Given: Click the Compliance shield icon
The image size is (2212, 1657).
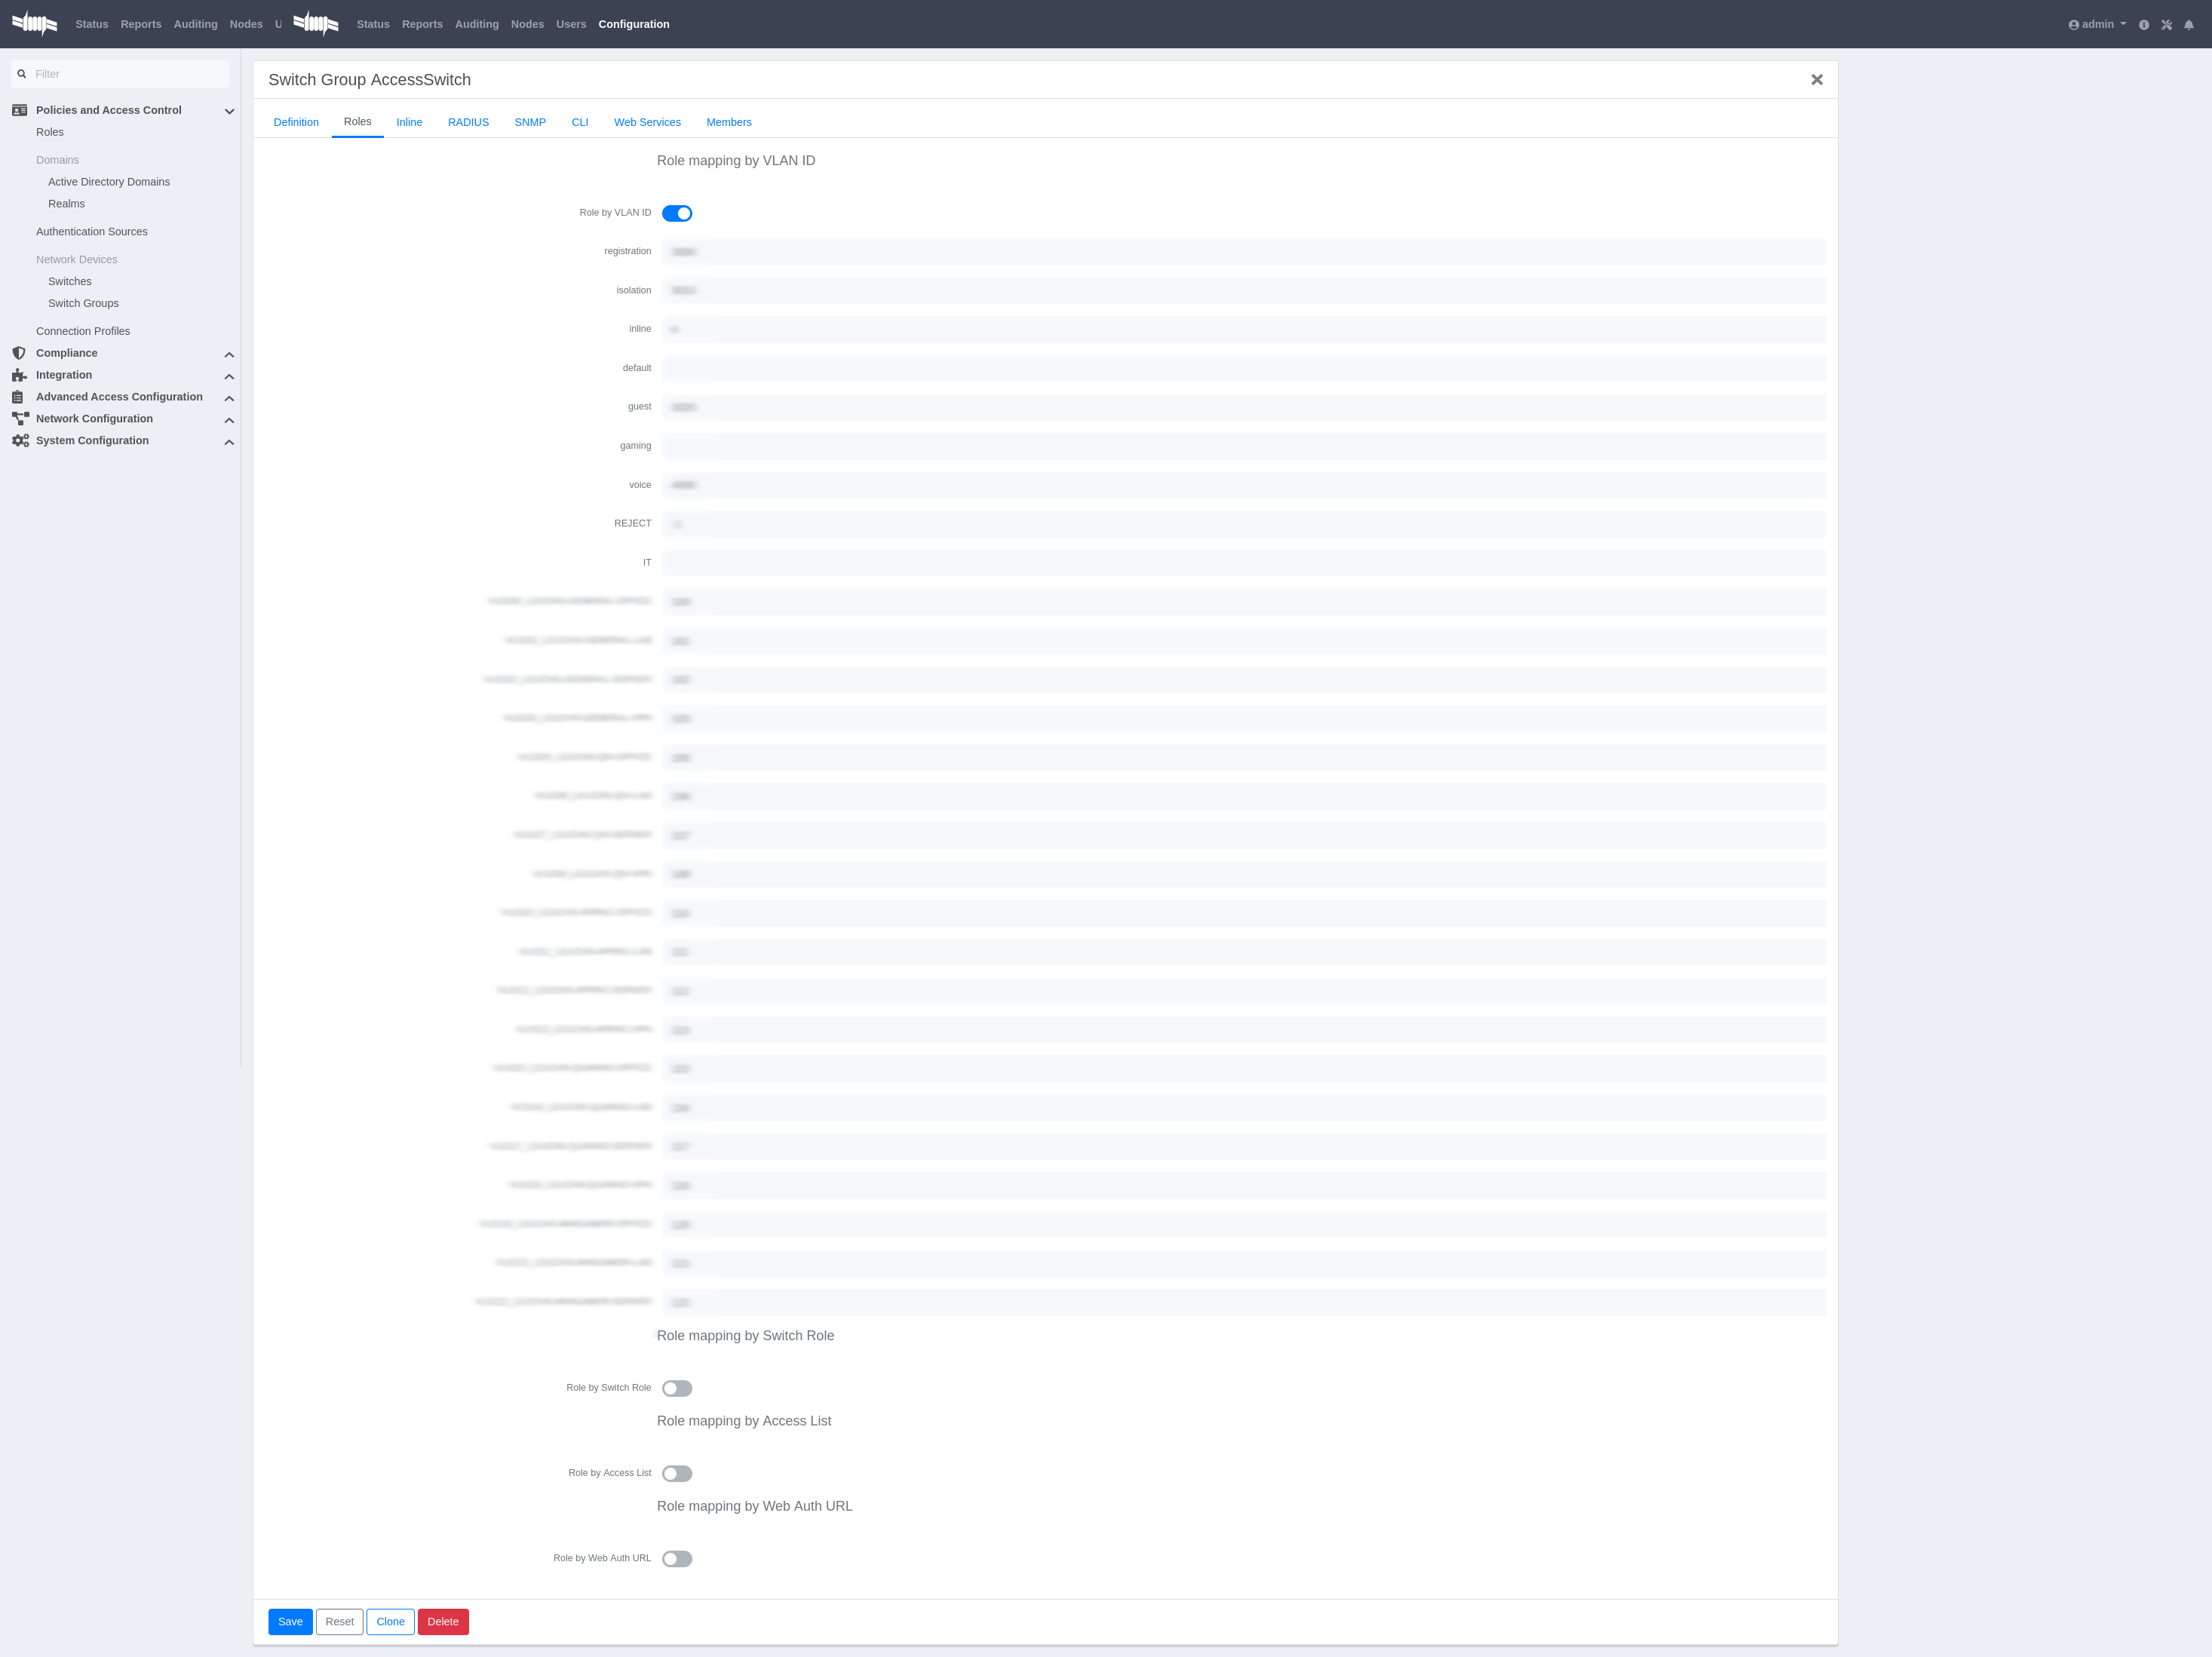Looking at the screenshot, I should pos(18,353).
